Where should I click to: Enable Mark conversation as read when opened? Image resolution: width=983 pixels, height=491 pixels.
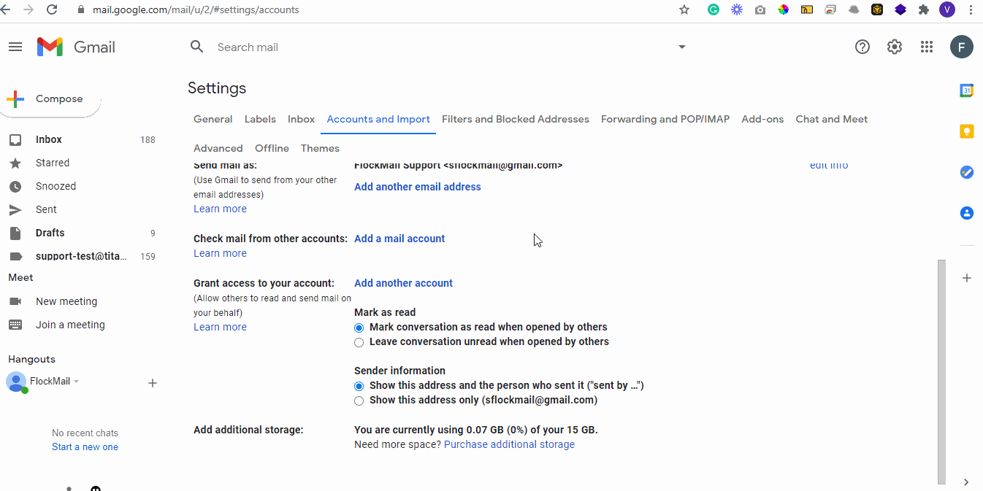359,328
